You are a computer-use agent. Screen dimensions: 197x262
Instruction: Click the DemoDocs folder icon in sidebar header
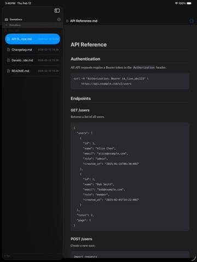[x=7, y=20]
